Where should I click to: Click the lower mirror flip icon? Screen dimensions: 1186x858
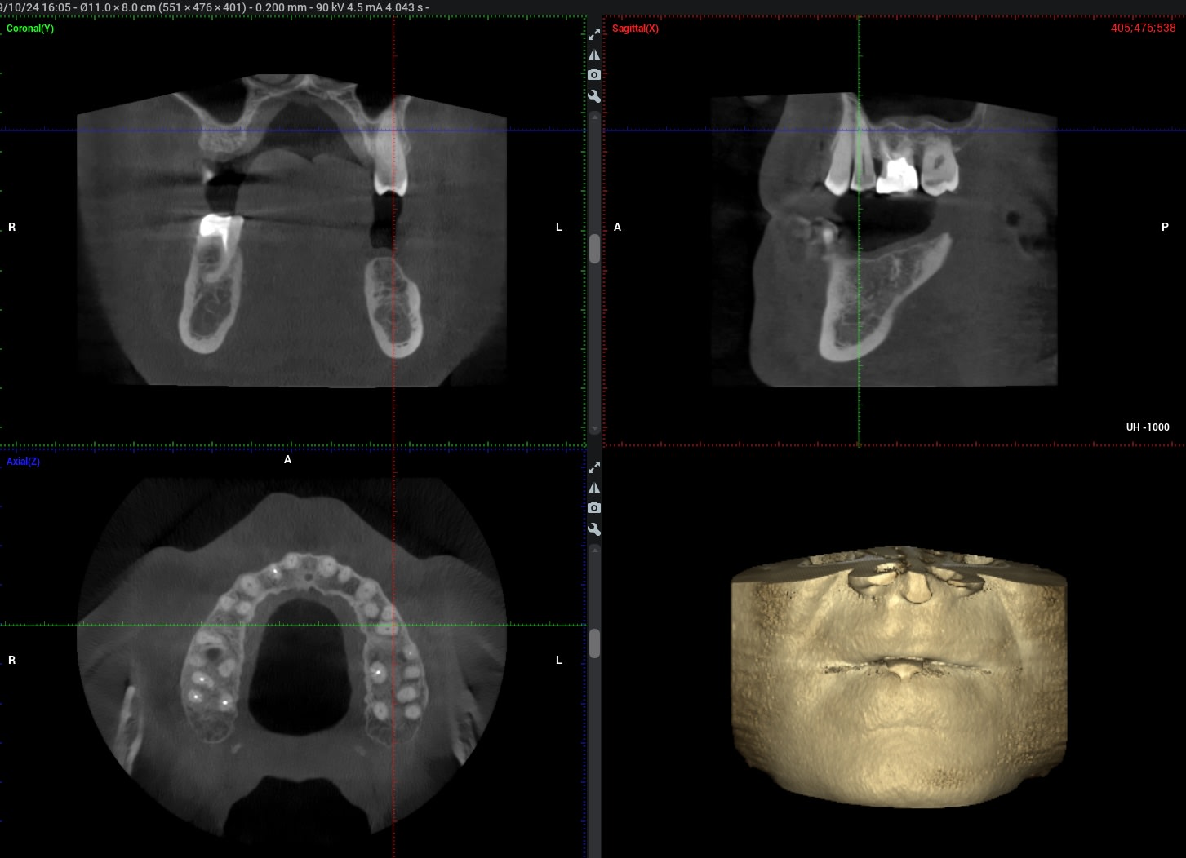click(x=594, y=488)
